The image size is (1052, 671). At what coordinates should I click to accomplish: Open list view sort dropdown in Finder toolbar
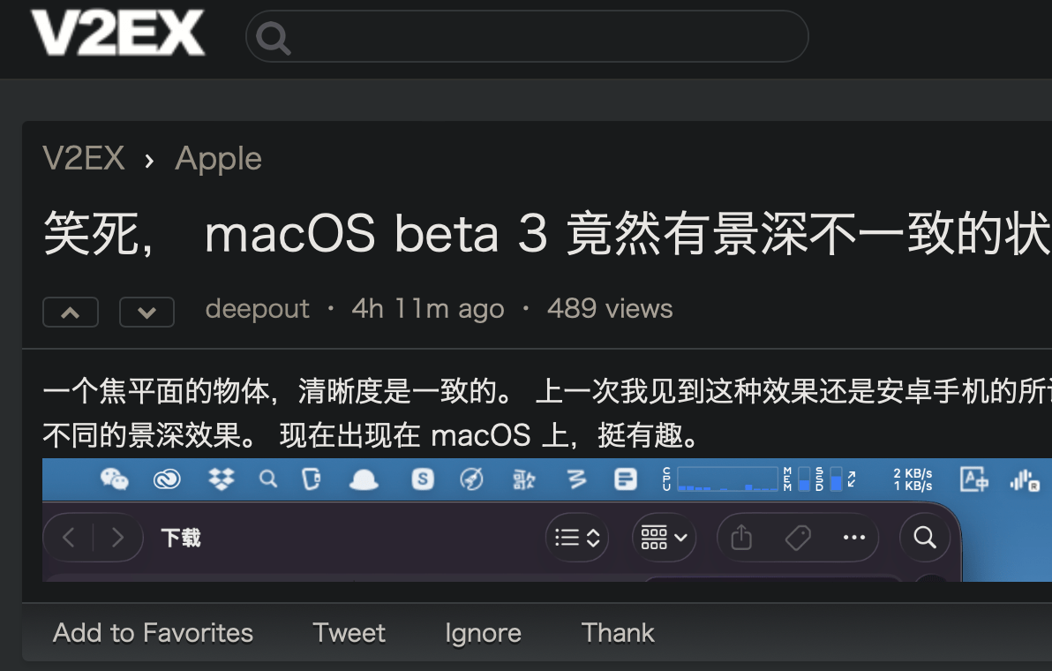coord(577,538)
